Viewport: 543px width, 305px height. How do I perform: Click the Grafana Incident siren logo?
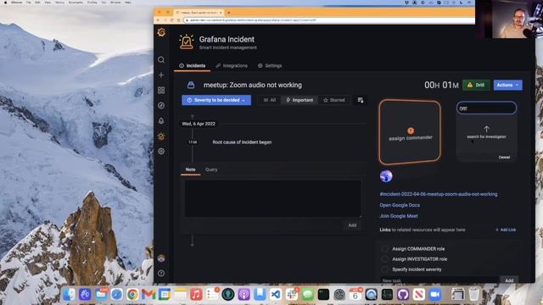pyautogui.click(x=187, y=42)
